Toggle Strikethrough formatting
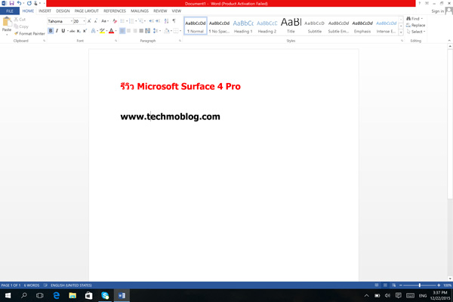This screenshot has width=453, height=302. 72,31
